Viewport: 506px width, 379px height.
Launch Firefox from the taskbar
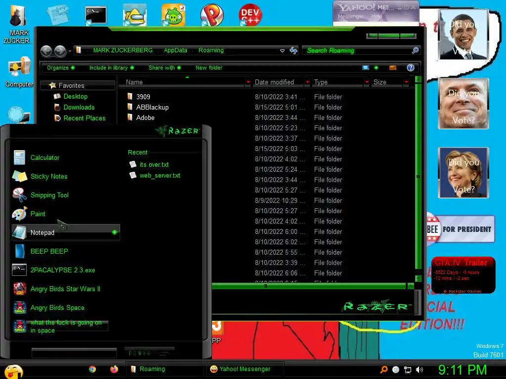[x=114, y=369]
